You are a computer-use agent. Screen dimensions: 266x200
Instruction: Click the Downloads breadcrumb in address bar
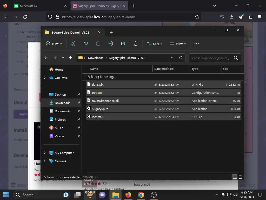pyautogui.click(x=96, y=58)
